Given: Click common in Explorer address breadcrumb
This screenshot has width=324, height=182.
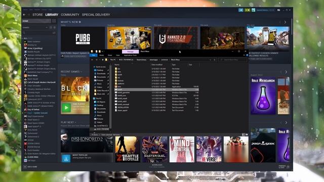Looking at the screenshot, I should pos(165,60).
